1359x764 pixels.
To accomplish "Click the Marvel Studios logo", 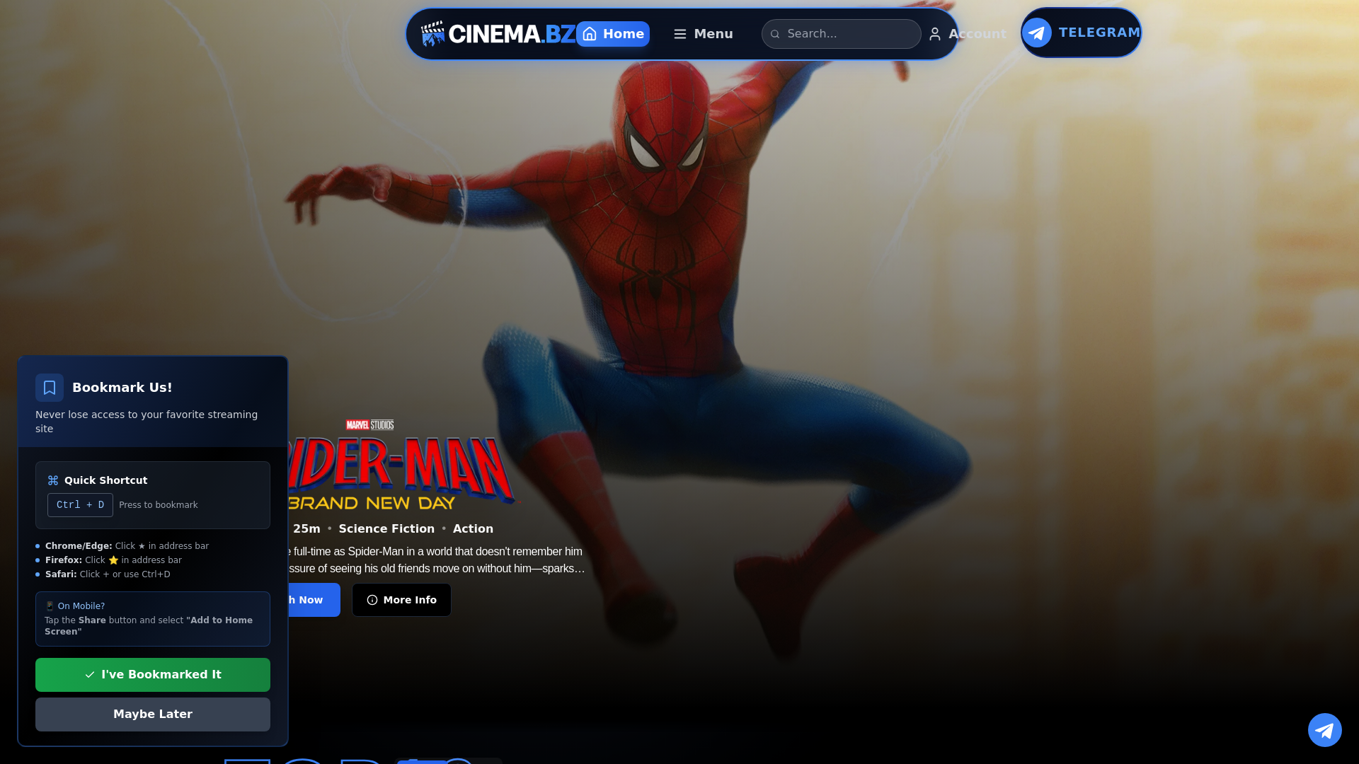I will [x=369, y=425].
